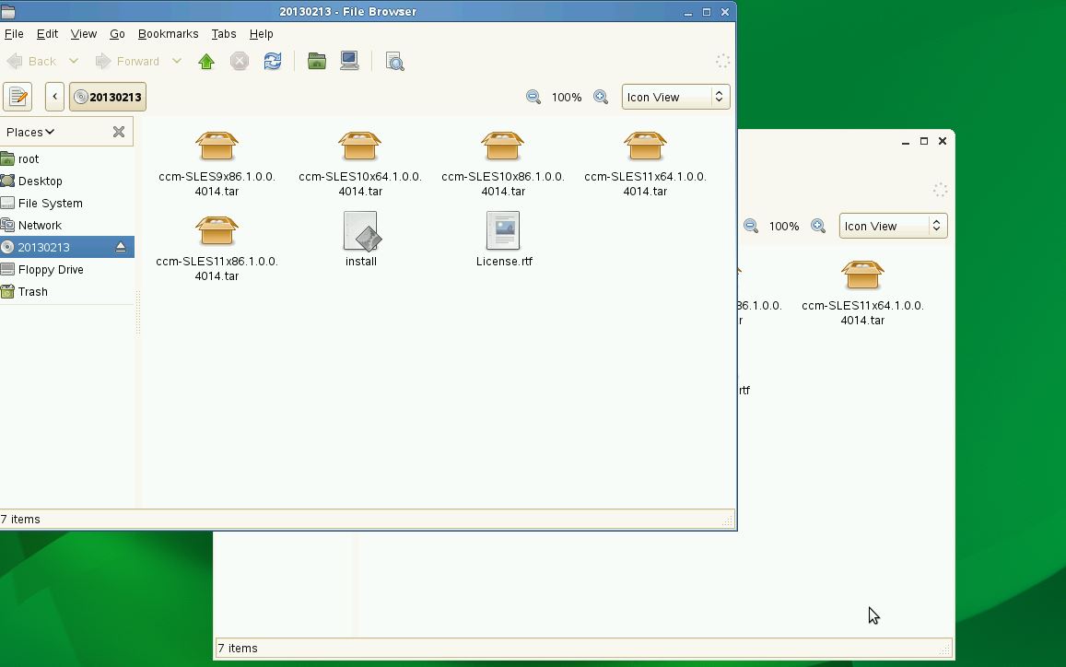Open the Home folder toolbar icon
Screen dimensions: 1066x667
tap(317, 61)
